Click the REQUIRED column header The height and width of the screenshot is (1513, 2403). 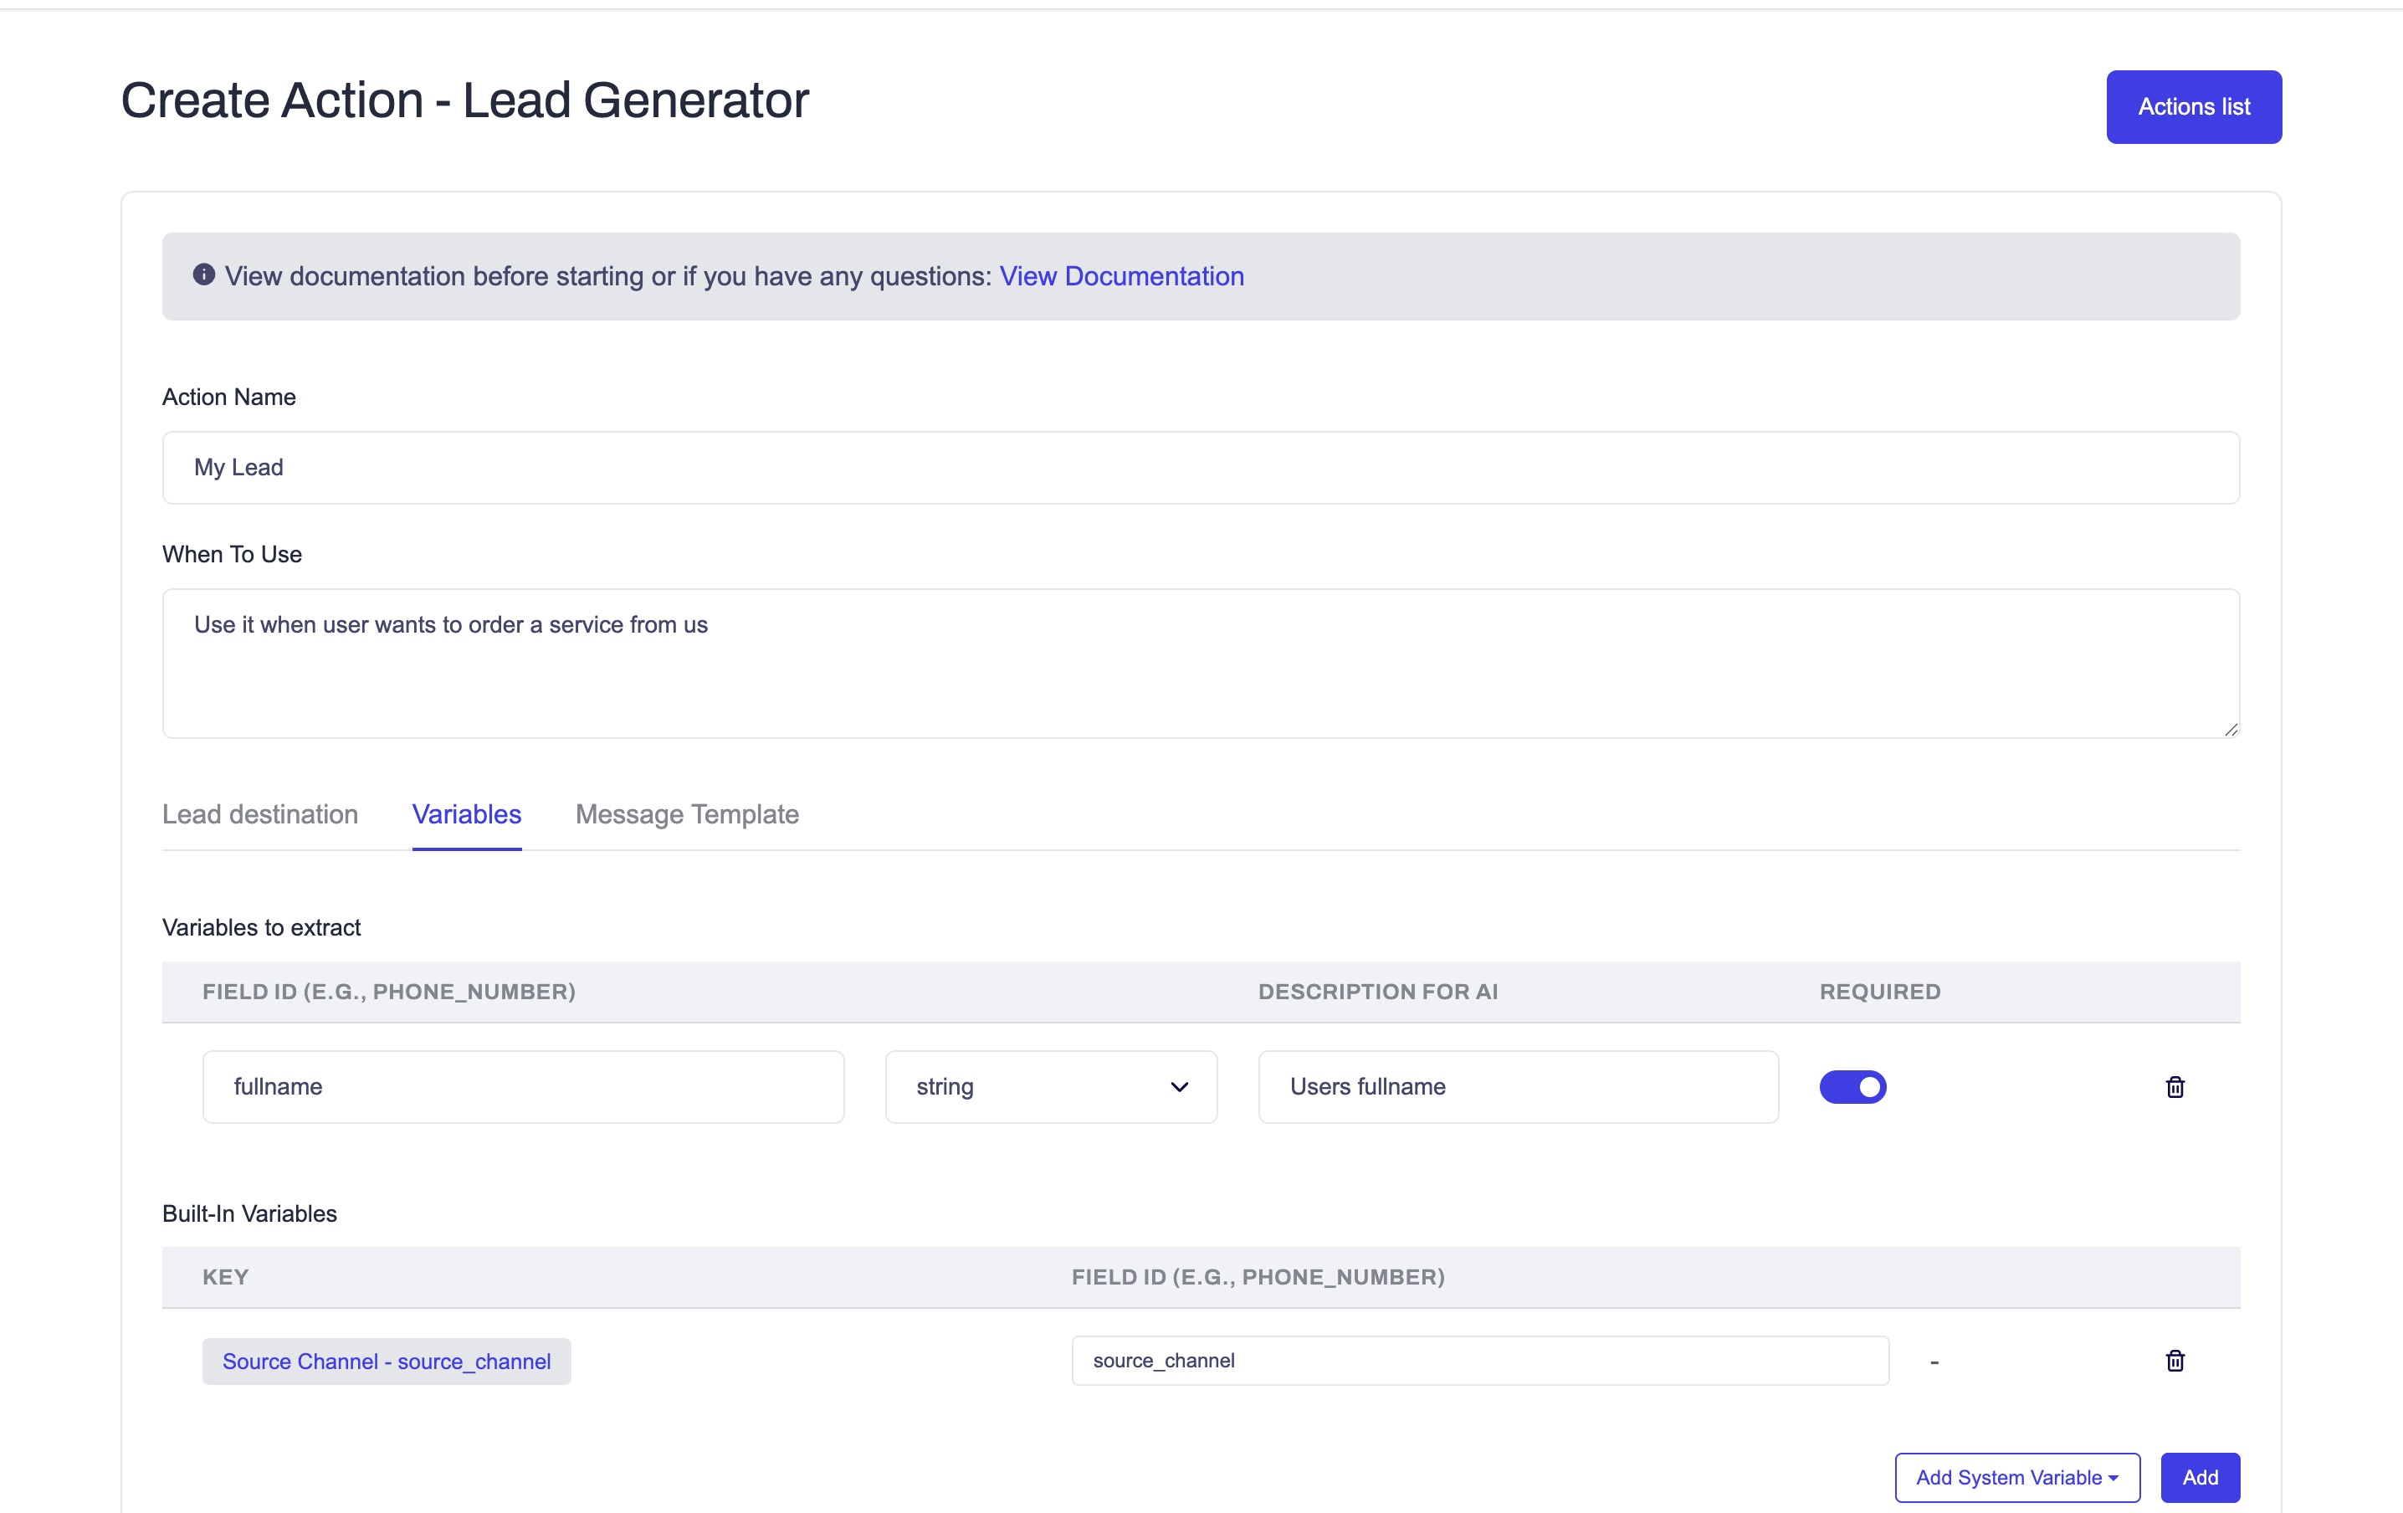point(1880,992)
